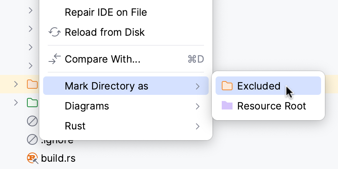The width and height of the screenshot is (338, 169).
Task: Click the ignore-file icon beside .ignore
Action: click(32, 139)
